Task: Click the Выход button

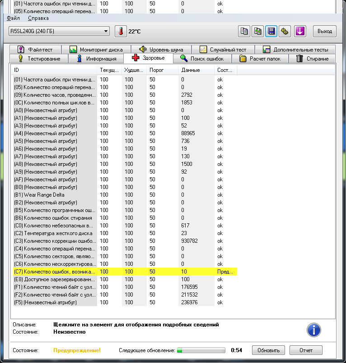Action: 324,31
